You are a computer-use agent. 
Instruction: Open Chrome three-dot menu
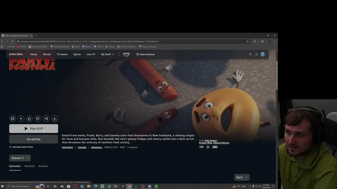[x=275, y=41]
